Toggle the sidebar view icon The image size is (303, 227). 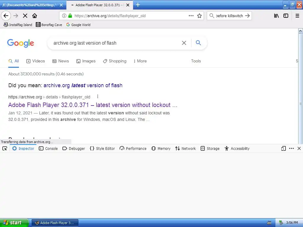point(286,16)
